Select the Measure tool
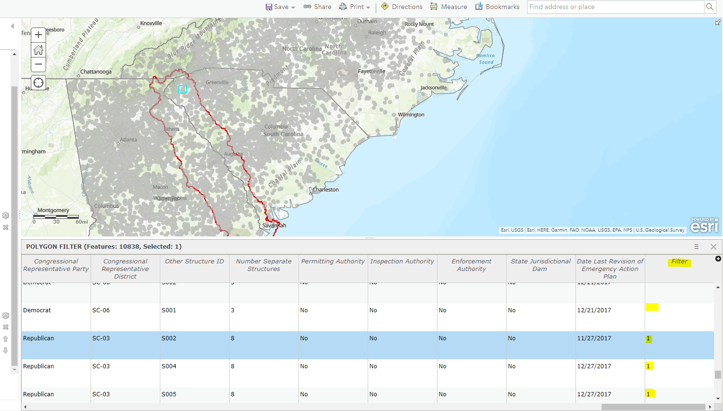This screenshot has height=411, width=723. [x=448, y=7]
